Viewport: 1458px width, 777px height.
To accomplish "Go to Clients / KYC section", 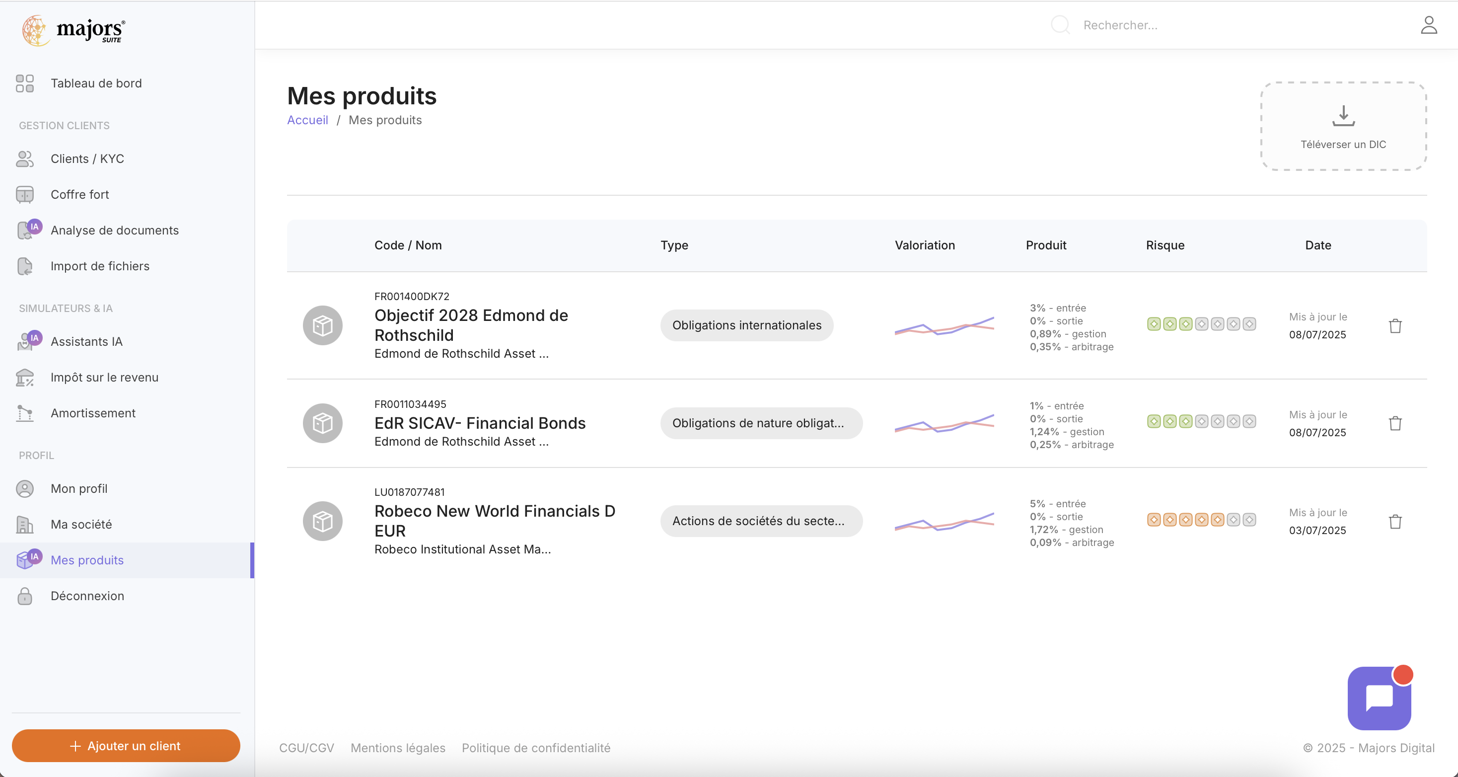I will tap(87, 158).
